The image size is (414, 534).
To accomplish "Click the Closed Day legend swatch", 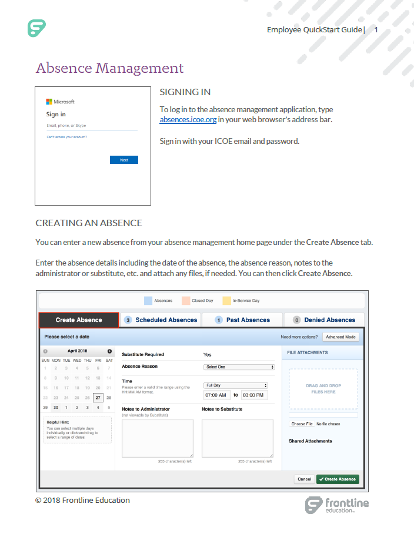I will (x=186, y=301).
